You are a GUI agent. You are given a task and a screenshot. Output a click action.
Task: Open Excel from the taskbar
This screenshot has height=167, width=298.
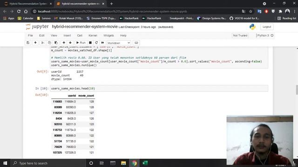coord(145,163)
